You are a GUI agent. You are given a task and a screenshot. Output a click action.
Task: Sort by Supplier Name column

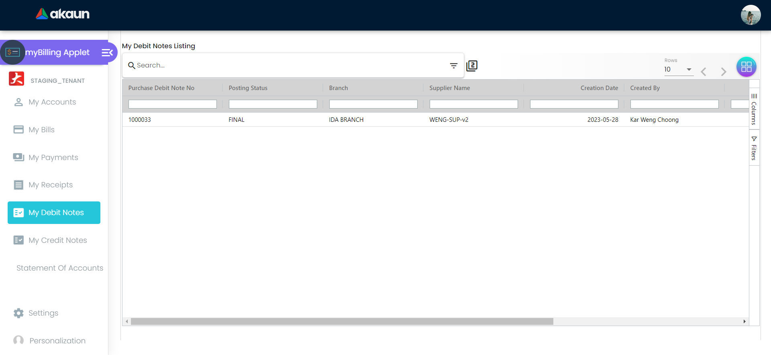pyautogui.click(x=450, y=88)
